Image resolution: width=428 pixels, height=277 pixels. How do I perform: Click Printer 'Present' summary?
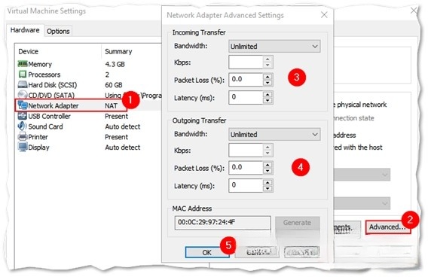pos(116,137)
